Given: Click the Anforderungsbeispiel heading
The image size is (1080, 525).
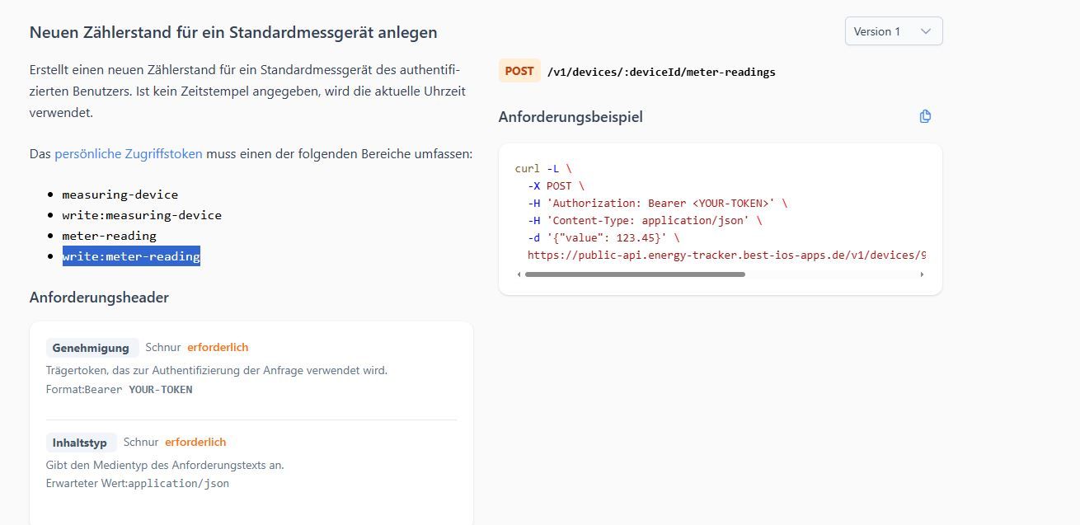Looking at the screenshot, I should click(571, 117).
